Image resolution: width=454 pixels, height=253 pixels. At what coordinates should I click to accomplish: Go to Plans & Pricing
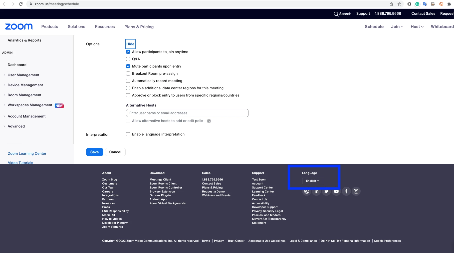click(139, 27)
